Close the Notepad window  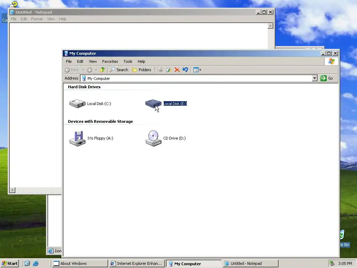point(271,12)
